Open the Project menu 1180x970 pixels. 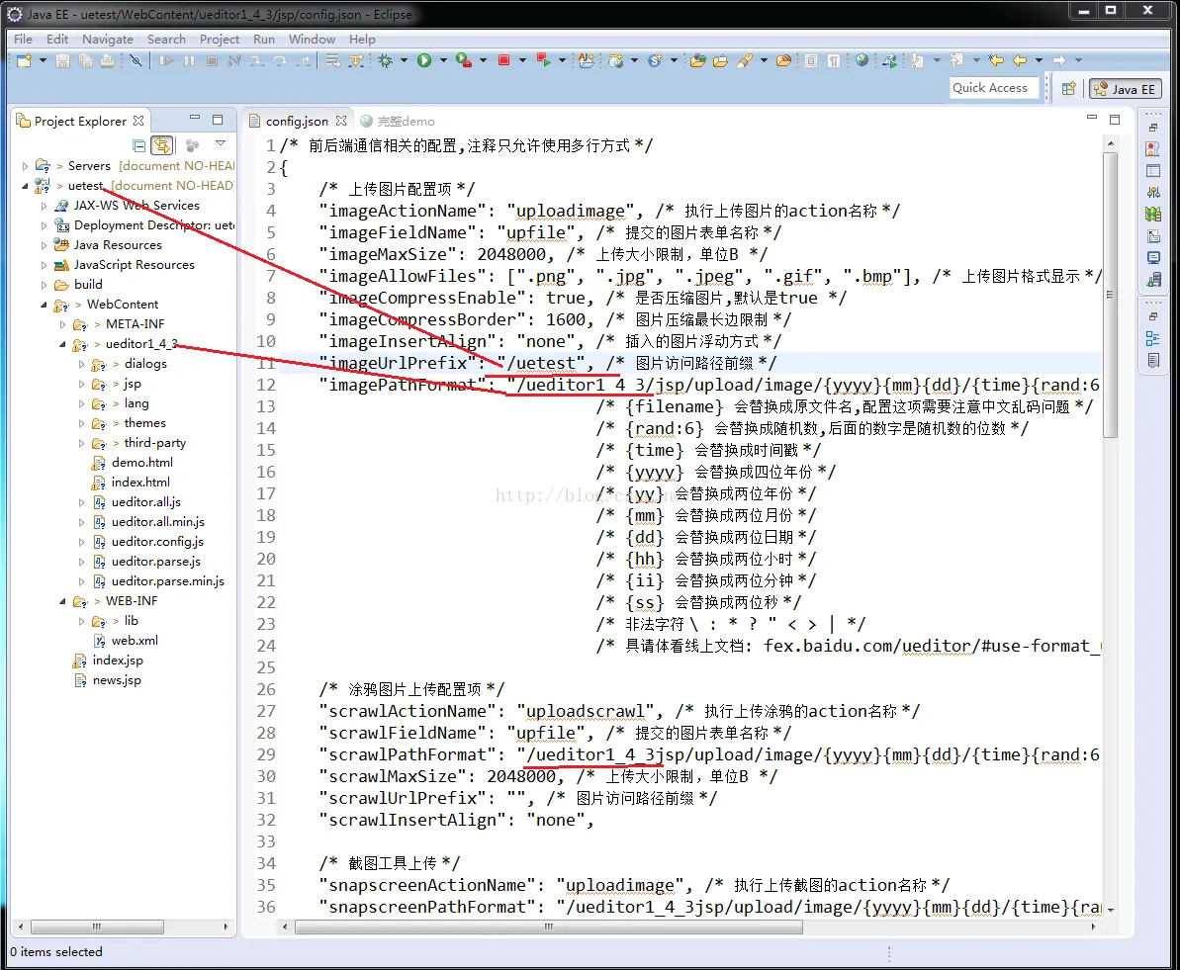(x=219, y=40)
